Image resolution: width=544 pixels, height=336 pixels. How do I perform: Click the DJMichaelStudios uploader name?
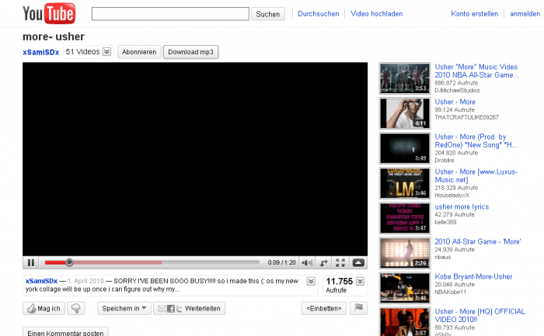pyautogui.click(x=457, y=91)
